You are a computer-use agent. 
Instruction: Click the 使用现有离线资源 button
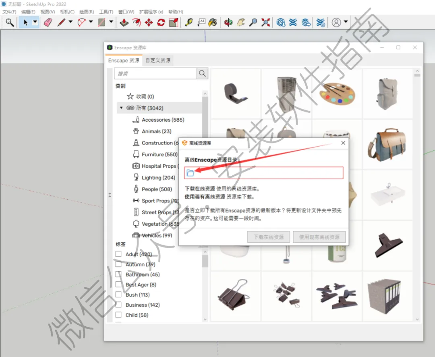tap(319, 237)
